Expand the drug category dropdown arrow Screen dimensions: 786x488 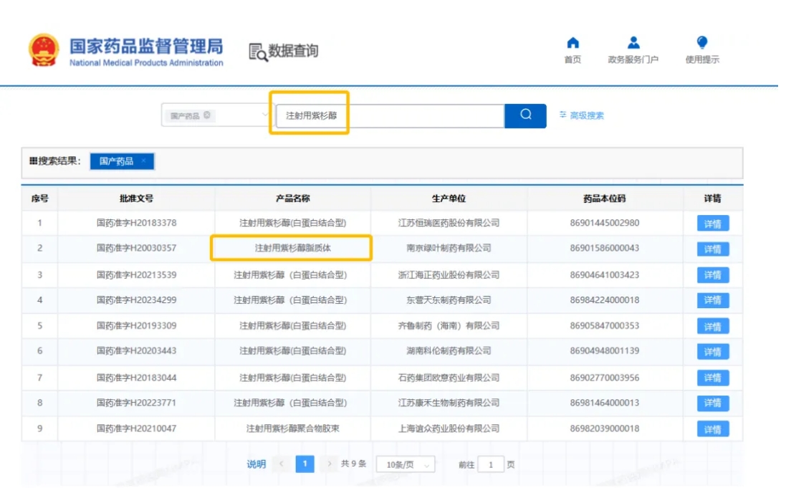pyautogui.click(x=264, y=115)
